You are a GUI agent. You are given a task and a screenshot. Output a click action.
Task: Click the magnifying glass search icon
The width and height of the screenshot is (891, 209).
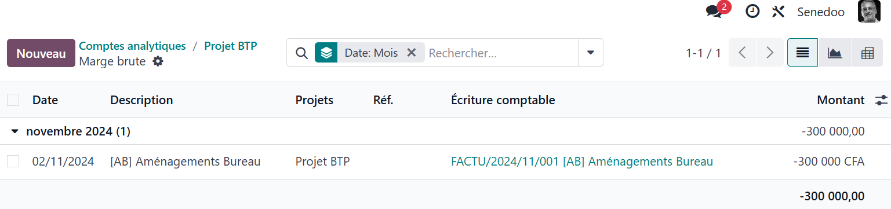click(301, 53)
